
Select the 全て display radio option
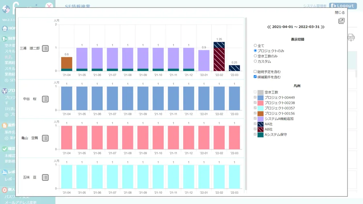click(x=255, y=46)
